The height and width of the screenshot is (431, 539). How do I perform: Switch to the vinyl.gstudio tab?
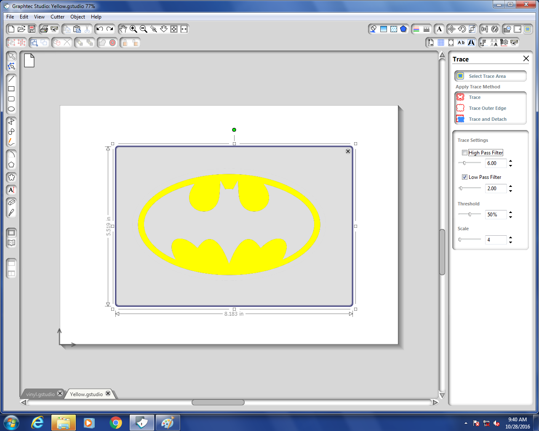[40, 394]
